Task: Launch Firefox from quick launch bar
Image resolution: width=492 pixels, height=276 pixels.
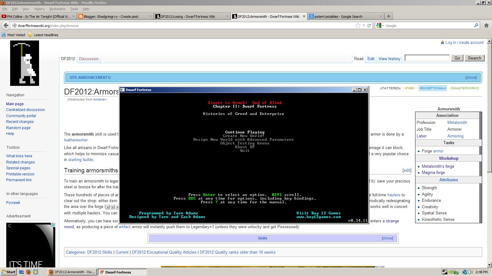Action: 29,272
